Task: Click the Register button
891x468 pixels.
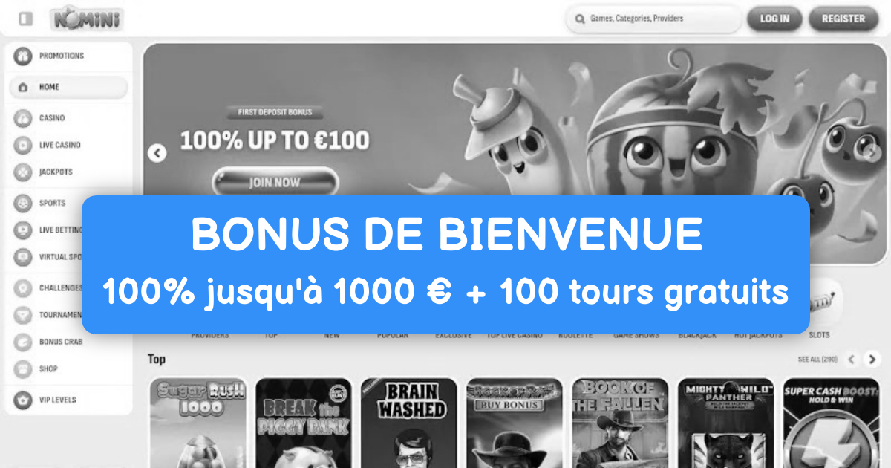Action: pos(843,19)
